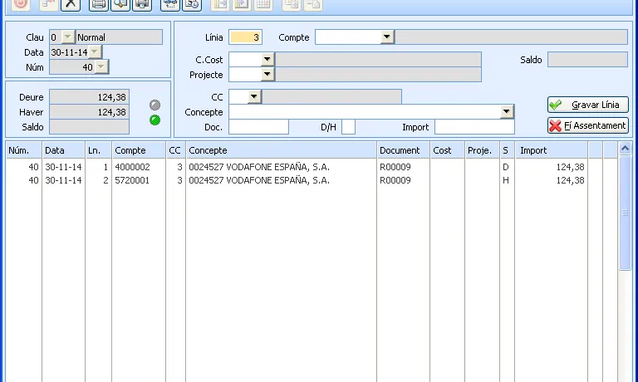The height and width of the screenshot is (382, 638).
Task: Click the Ln. column header
Action: [99, 150]
